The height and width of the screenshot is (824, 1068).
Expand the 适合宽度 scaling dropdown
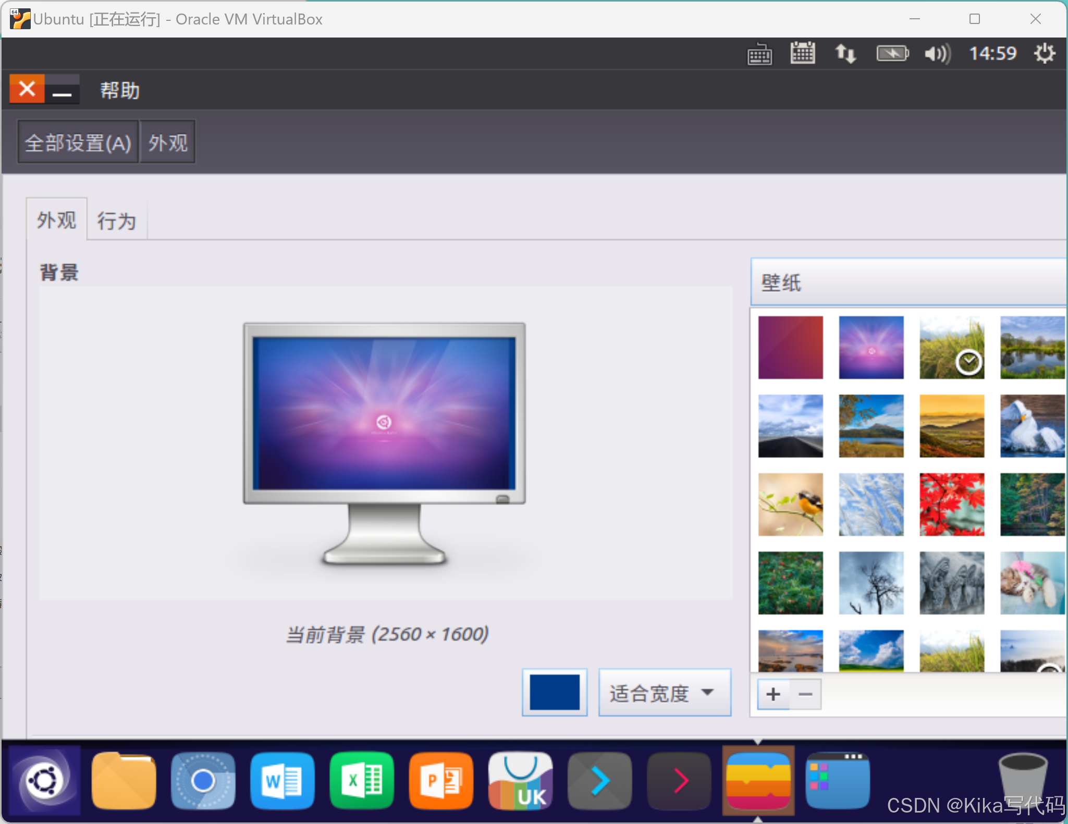coord(664,693)
